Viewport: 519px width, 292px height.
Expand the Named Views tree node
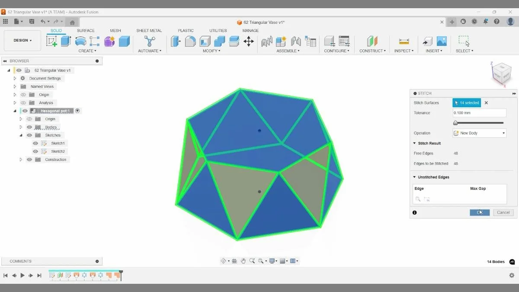click(15, 87)
